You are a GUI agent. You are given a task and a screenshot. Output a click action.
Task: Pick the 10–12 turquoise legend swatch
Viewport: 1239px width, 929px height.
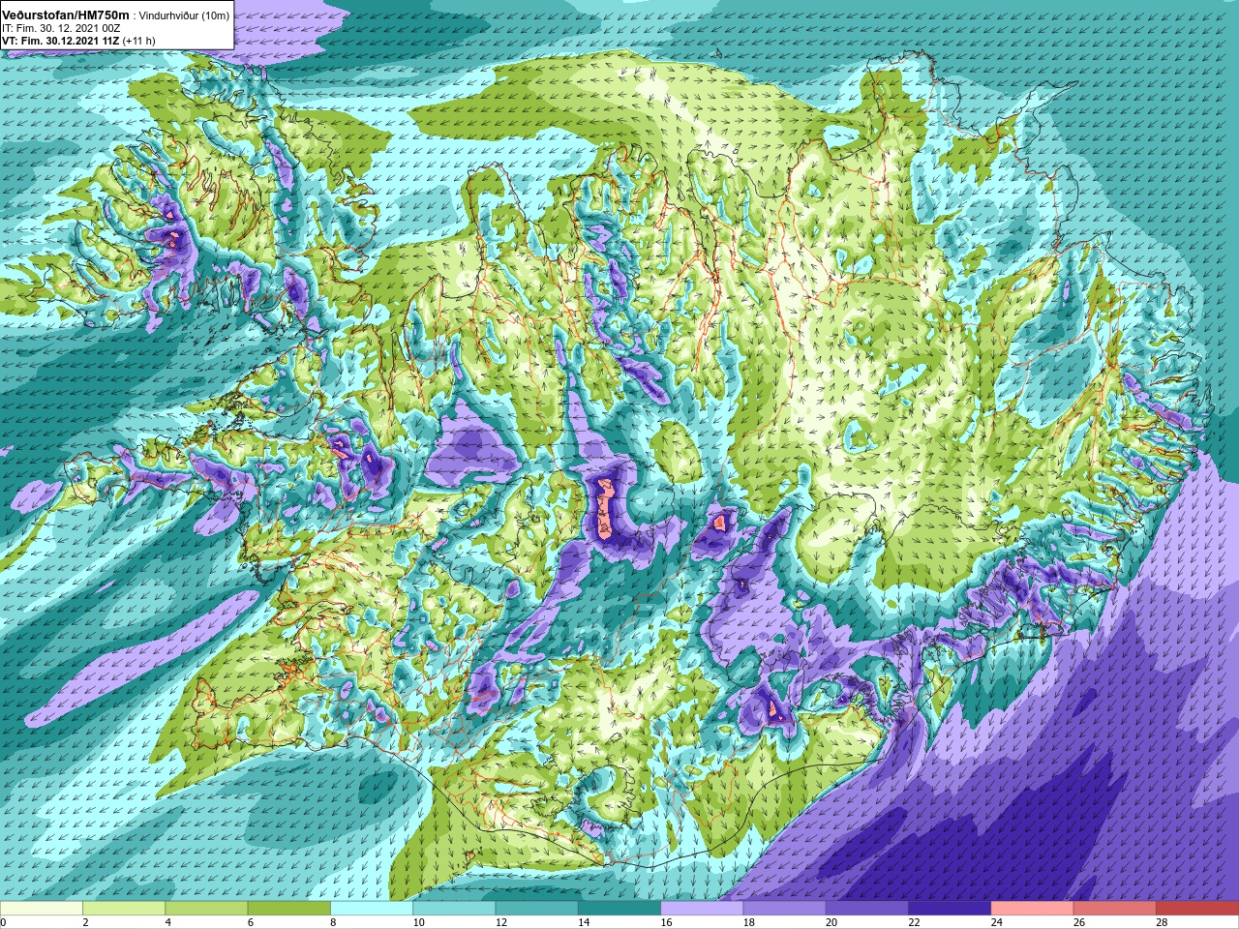454,909
